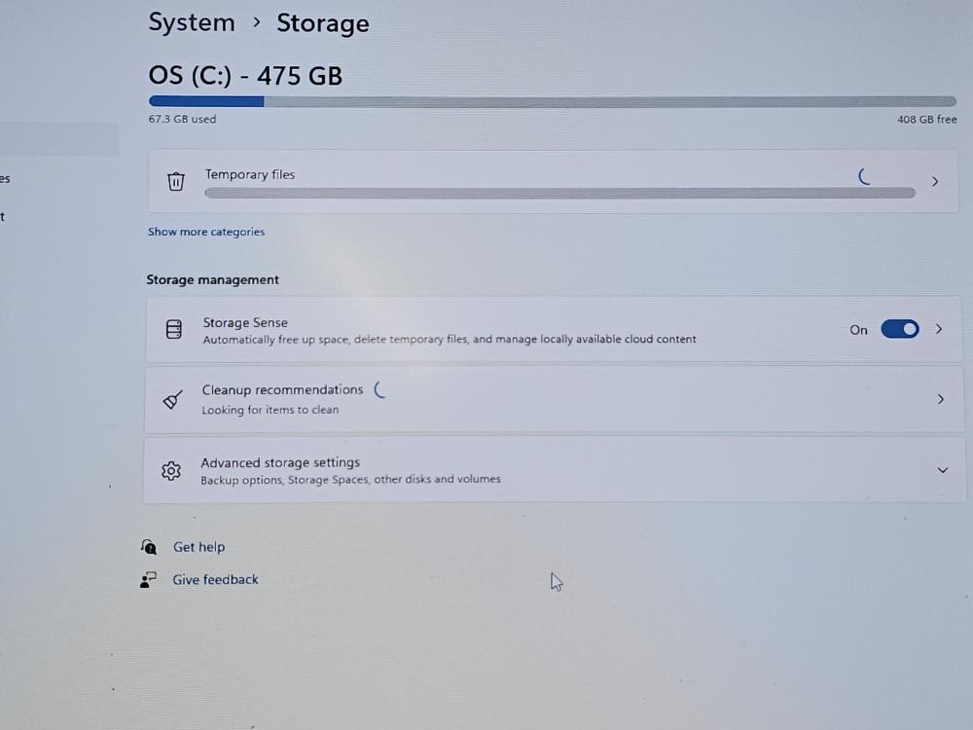The image size is (973, 730).
Task: Open Storage Sense settings via its chevron
Action: coord(939,329)
